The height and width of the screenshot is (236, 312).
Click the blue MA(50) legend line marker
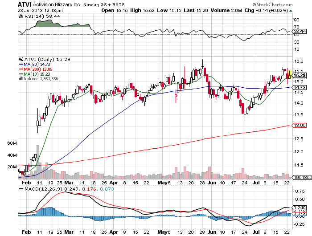[x=21, y=65]
